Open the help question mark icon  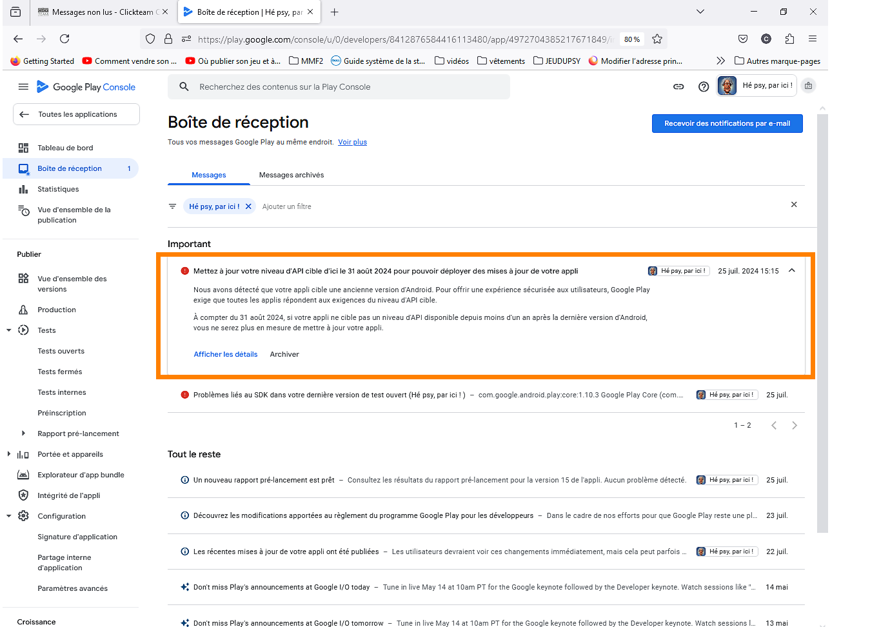(704, 86)
